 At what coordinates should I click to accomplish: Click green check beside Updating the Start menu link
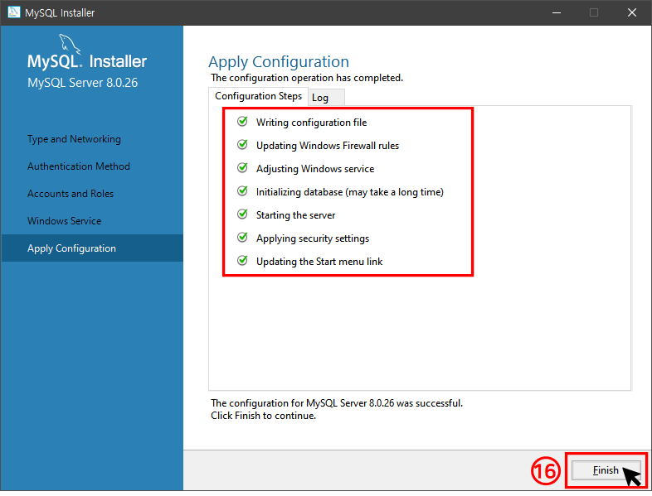pos(242,261)
